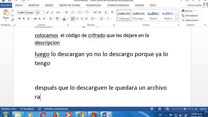This screenshot has width=208, height=117.
Task: Click the bullet list icon
Action: [x=73, y=12]
